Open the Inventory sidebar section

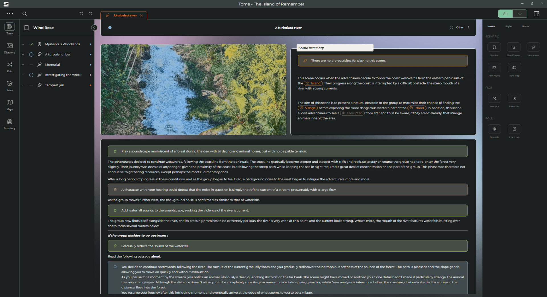9,123
